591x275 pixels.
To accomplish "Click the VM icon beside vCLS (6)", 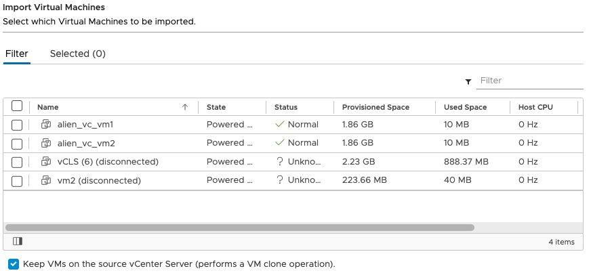I will click(x=46, y=162).
